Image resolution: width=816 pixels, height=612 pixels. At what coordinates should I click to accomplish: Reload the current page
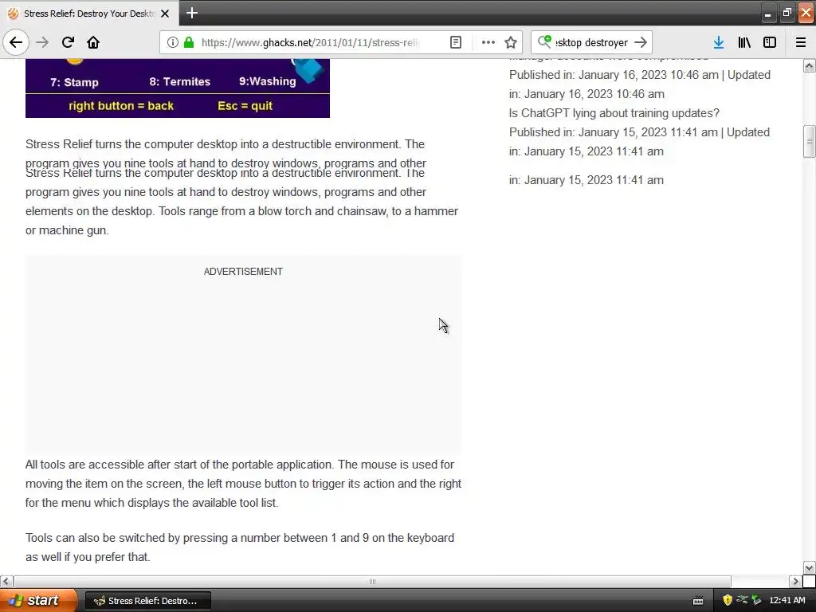click(x=68, y=42)
